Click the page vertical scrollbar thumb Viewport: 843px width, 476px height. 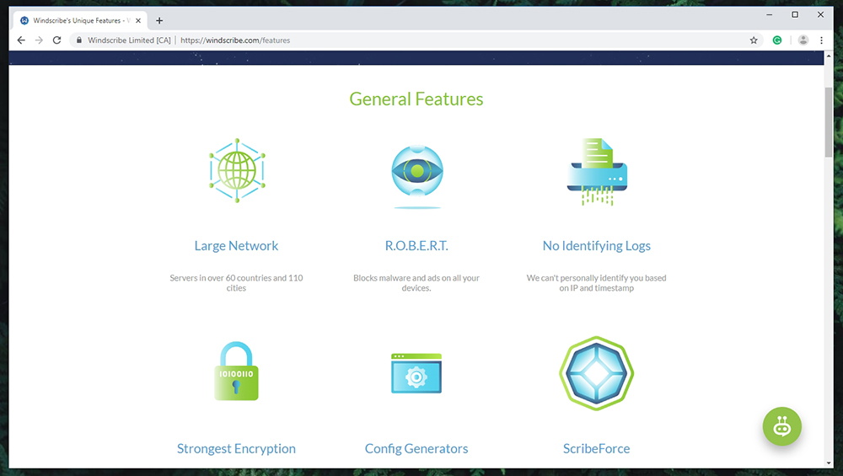[x=829, y=122]
